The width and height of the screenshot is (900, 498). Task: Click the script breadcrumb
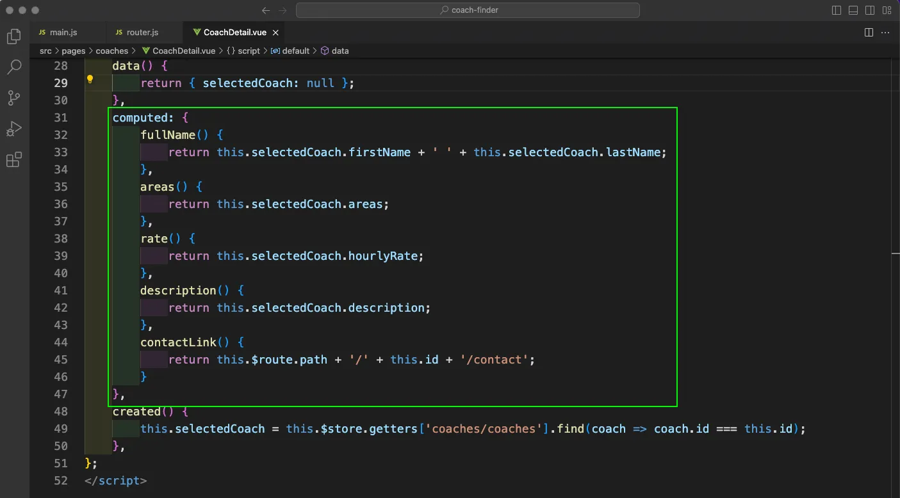coord(243,51)
